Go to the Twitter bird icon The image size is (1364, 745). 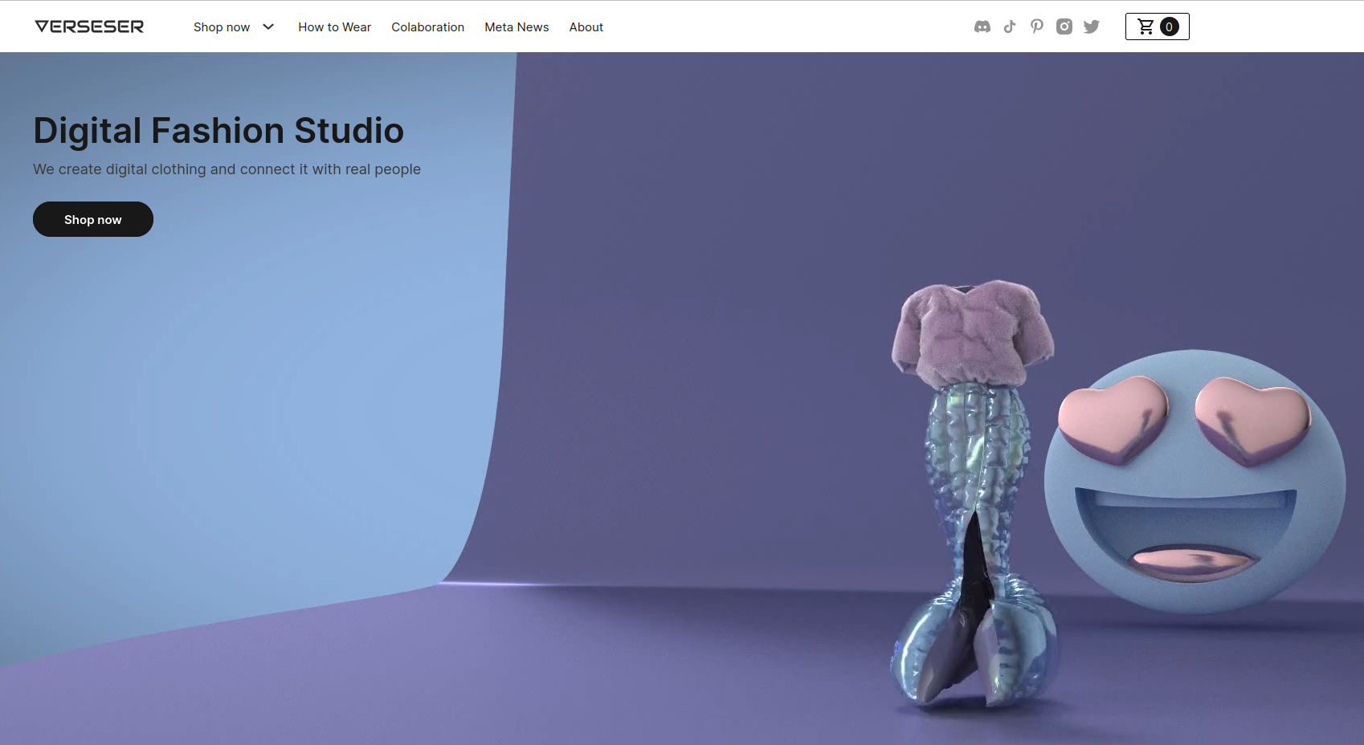[1092, 26]
